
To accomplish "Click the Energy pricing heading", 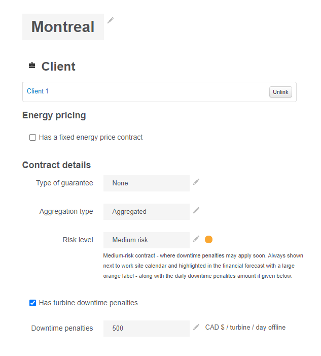I will click(x=54, y=115).
